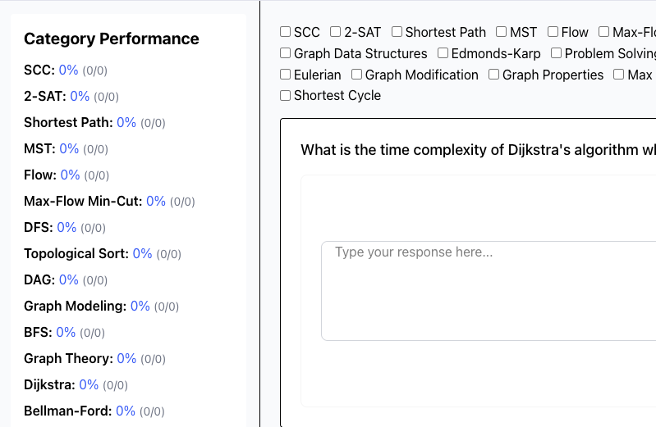The image size is (656, 427).
Task: Toggle the MST checkbox
Action: [x=502, y=32]
